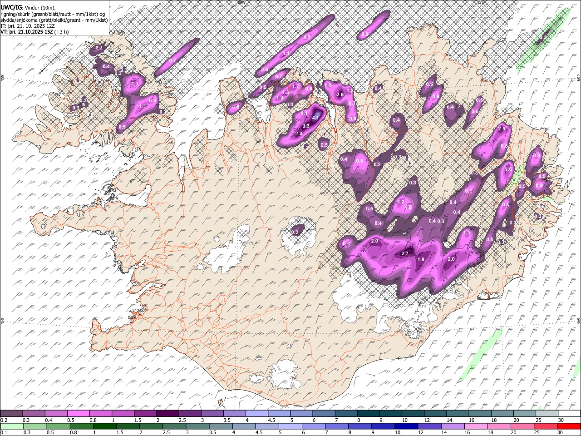Click the 2.4 precipitation value on the map
Viewport: 581px width, 436px height.
click(299, 134)
